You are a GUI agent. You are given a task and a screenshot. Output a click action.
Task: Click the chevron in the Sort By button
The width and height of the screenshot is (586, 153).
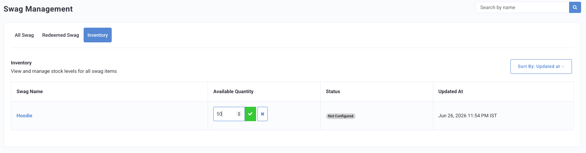click(x=563, y=67)
